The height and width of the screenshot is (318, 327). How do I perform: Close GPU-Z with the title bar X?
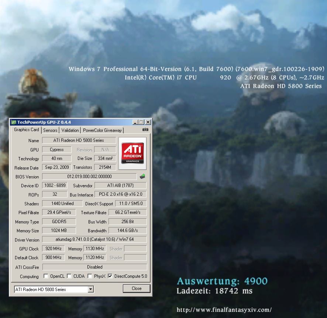coord(148,122)
